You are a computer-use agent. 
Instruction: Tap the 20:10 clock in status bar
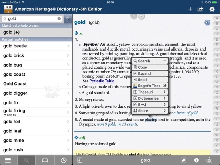[x=110, y=2]
